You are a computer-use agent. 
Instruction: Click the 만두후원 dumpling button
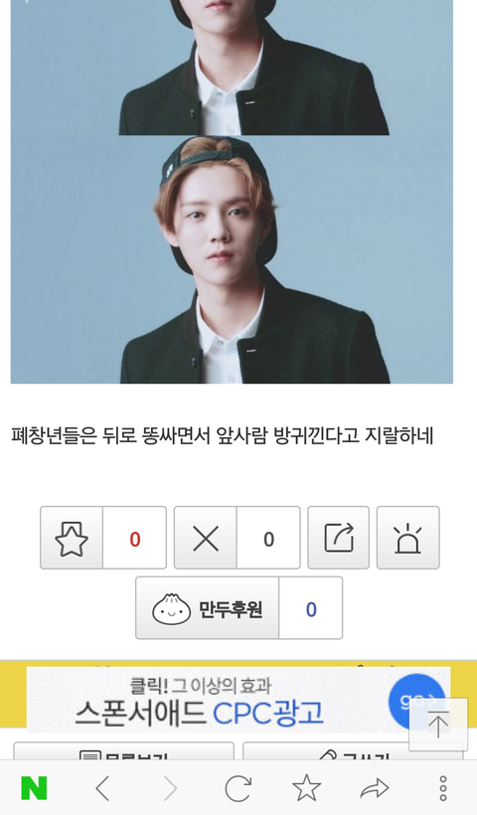point(208,608)
